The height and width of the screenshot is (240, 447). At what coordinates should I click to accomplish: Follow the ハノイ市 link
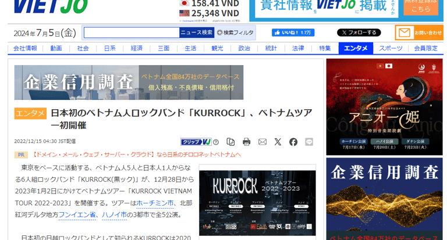click(x=114, y=214)
